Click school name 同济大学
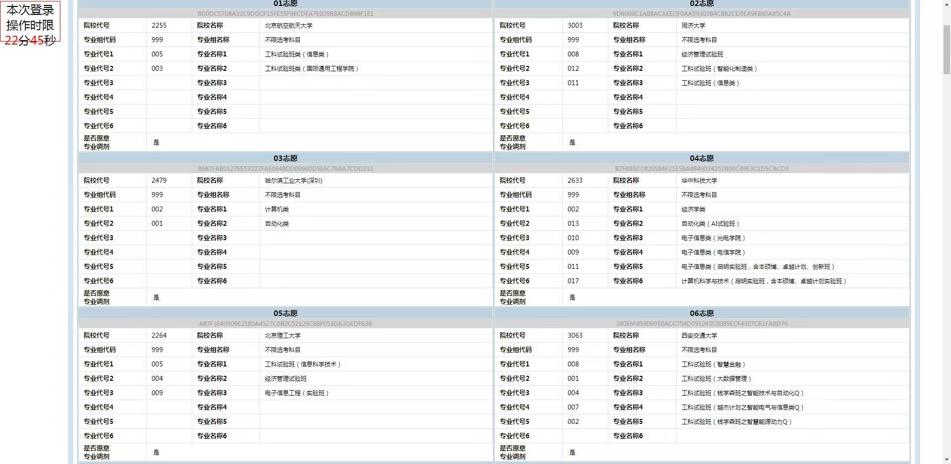This screenshot has height=464, width=951. (x=693, y=25)
